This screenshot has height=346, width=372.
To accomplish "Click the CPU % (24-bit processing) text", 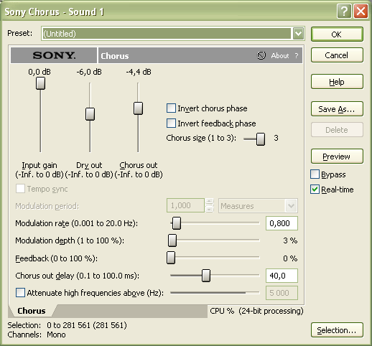I will point(256,311).
